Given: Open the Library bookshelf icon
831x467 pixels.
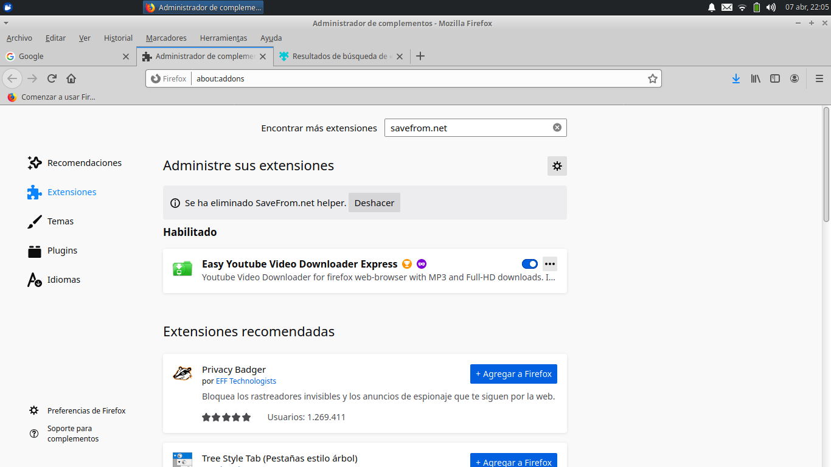Looking at the screenshot, I should point(756,78).
